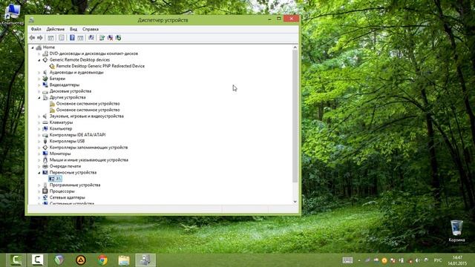The width and height of the screenshot is (475, 267).
Task: Collapse the Home root node
Action: tap(33, 47)
